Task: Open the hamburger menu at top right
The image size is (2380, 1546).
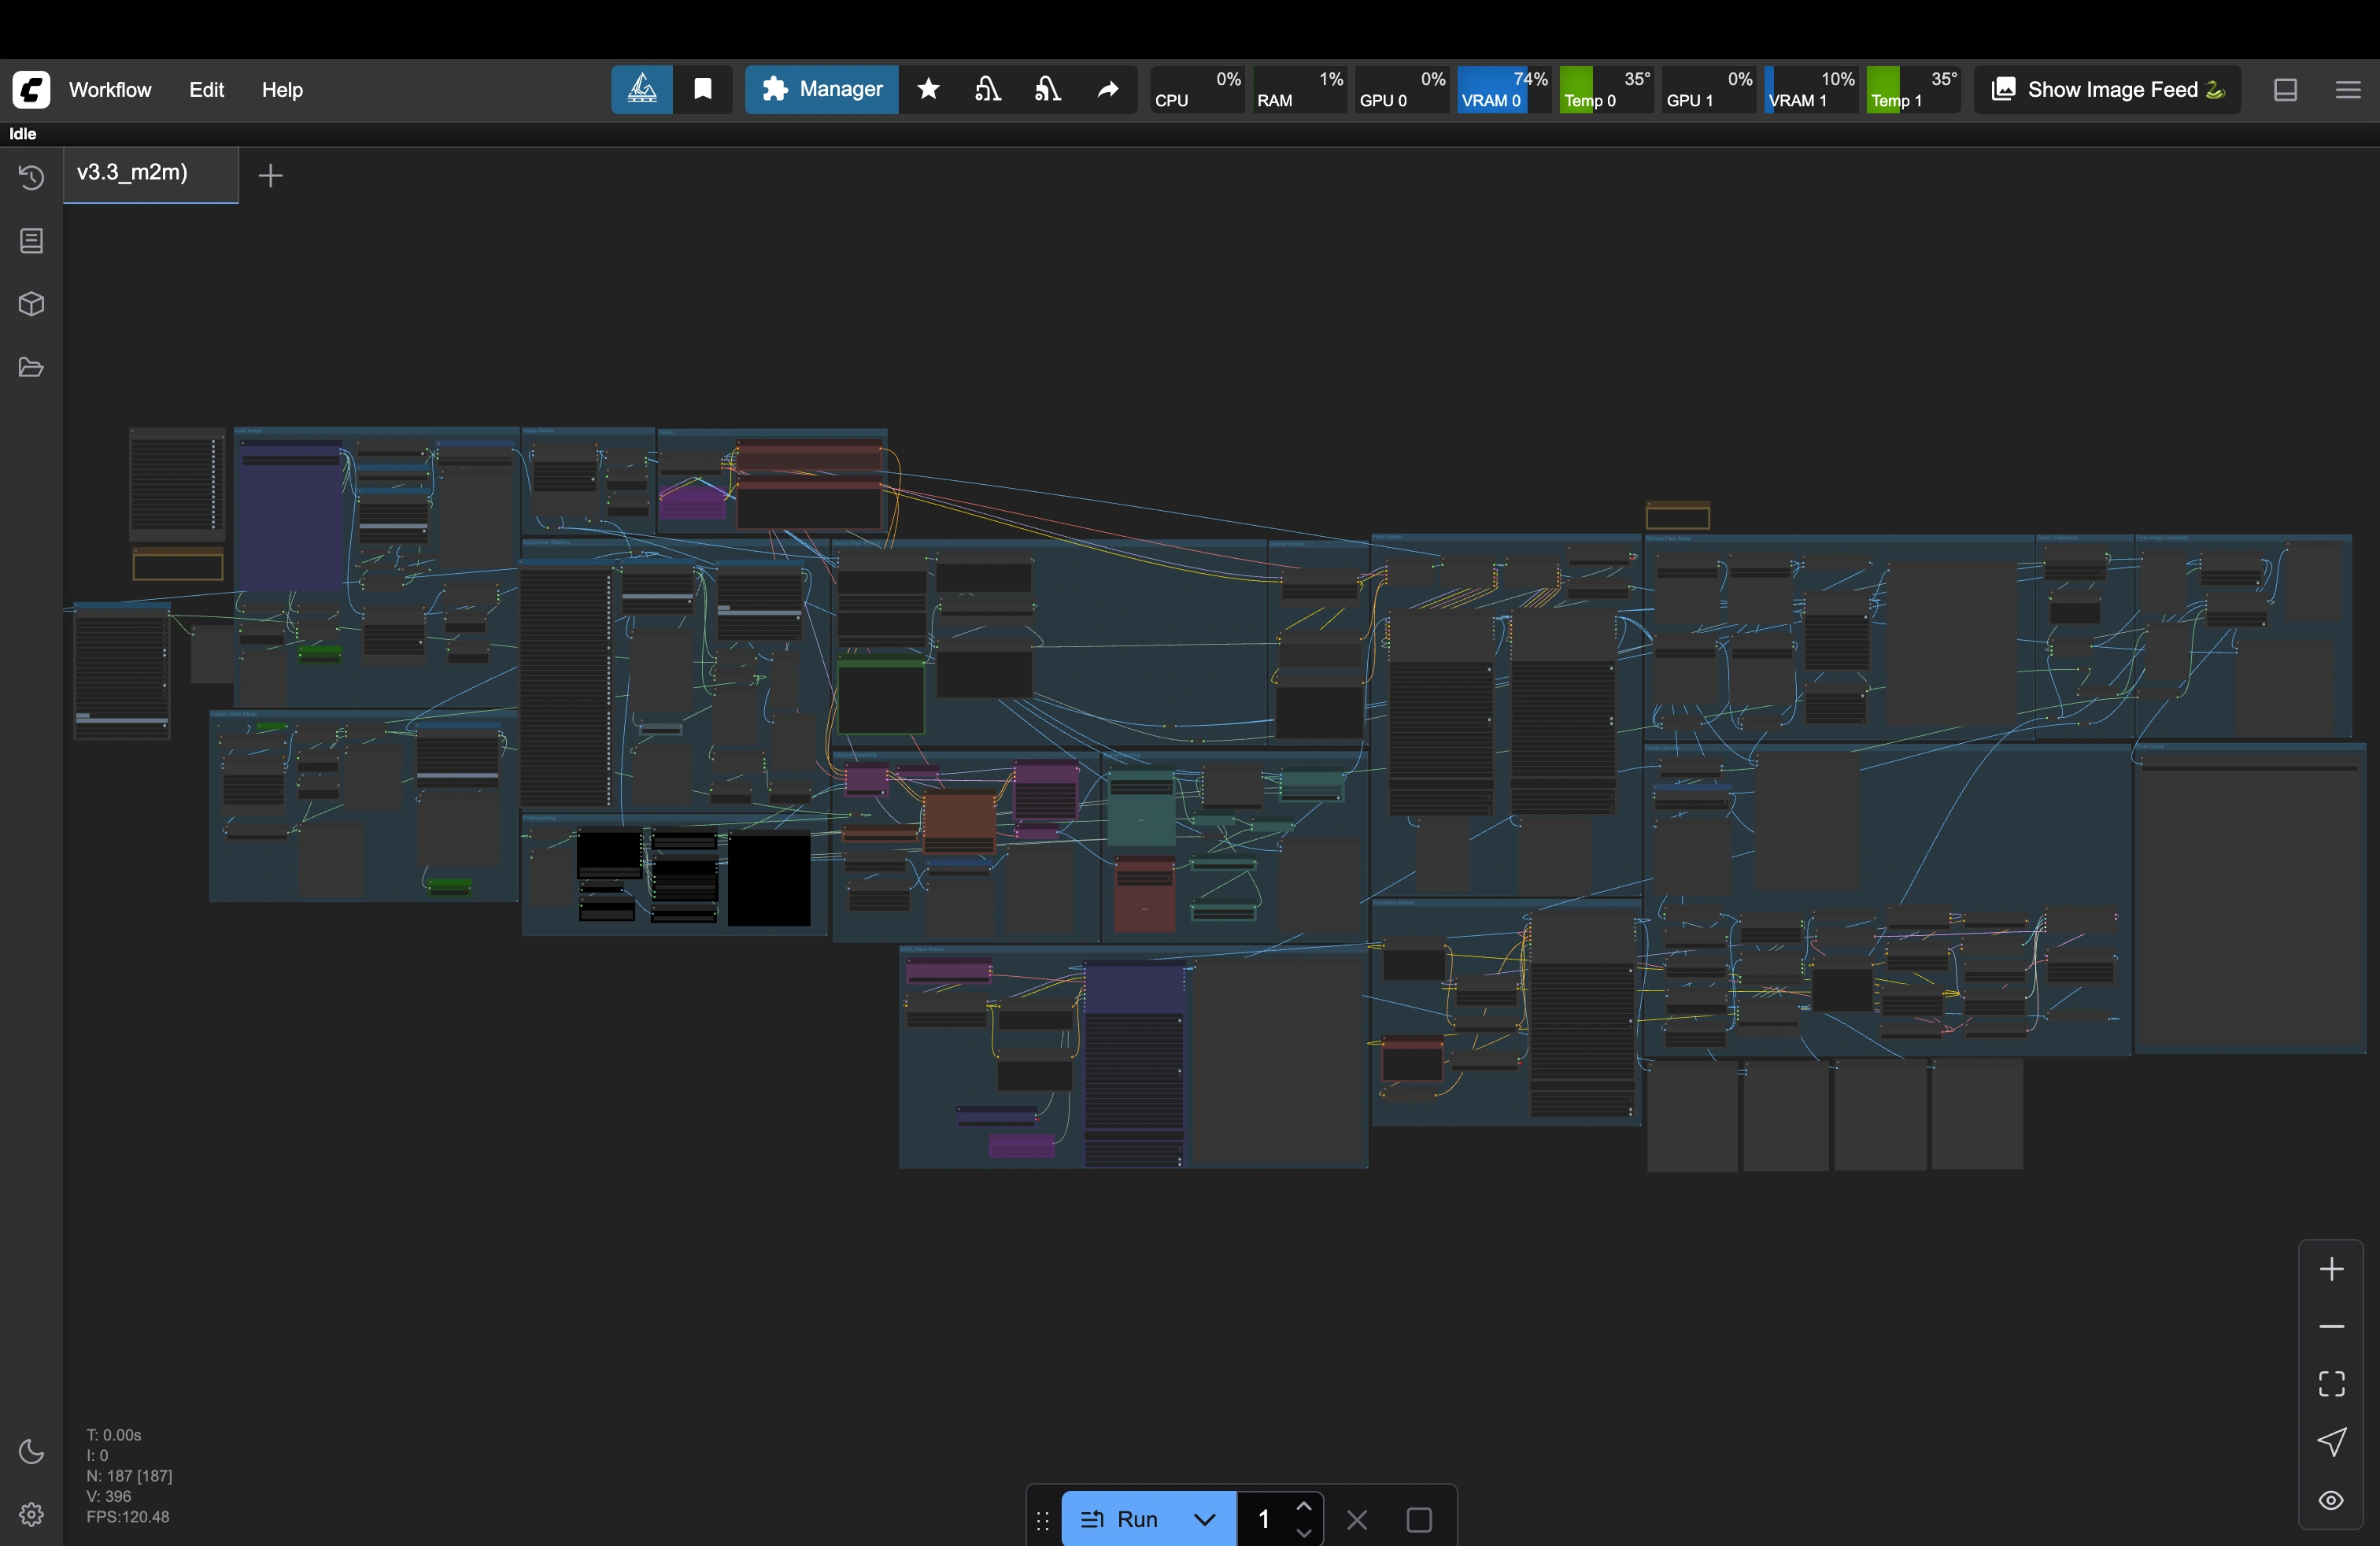Action: (x=2348, y=90)
